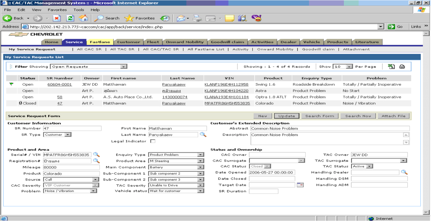Open the browser History icon
Image resolution: width=434 pixels, height=221 pixels.
tap(165, 18)
